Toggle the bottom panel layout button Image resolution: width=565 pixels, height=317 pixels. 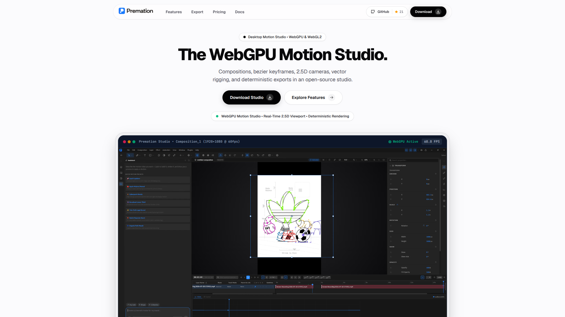tap(411, 150)
